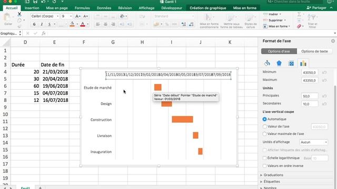Click the Cut scissors icon
The width and height of the screenshot is (337, 189).
click(19, 14)
